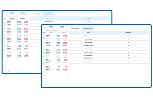Open the podium person icon in front window
The height and width of the screenshot is (98, 153).
tap(44, 64)
